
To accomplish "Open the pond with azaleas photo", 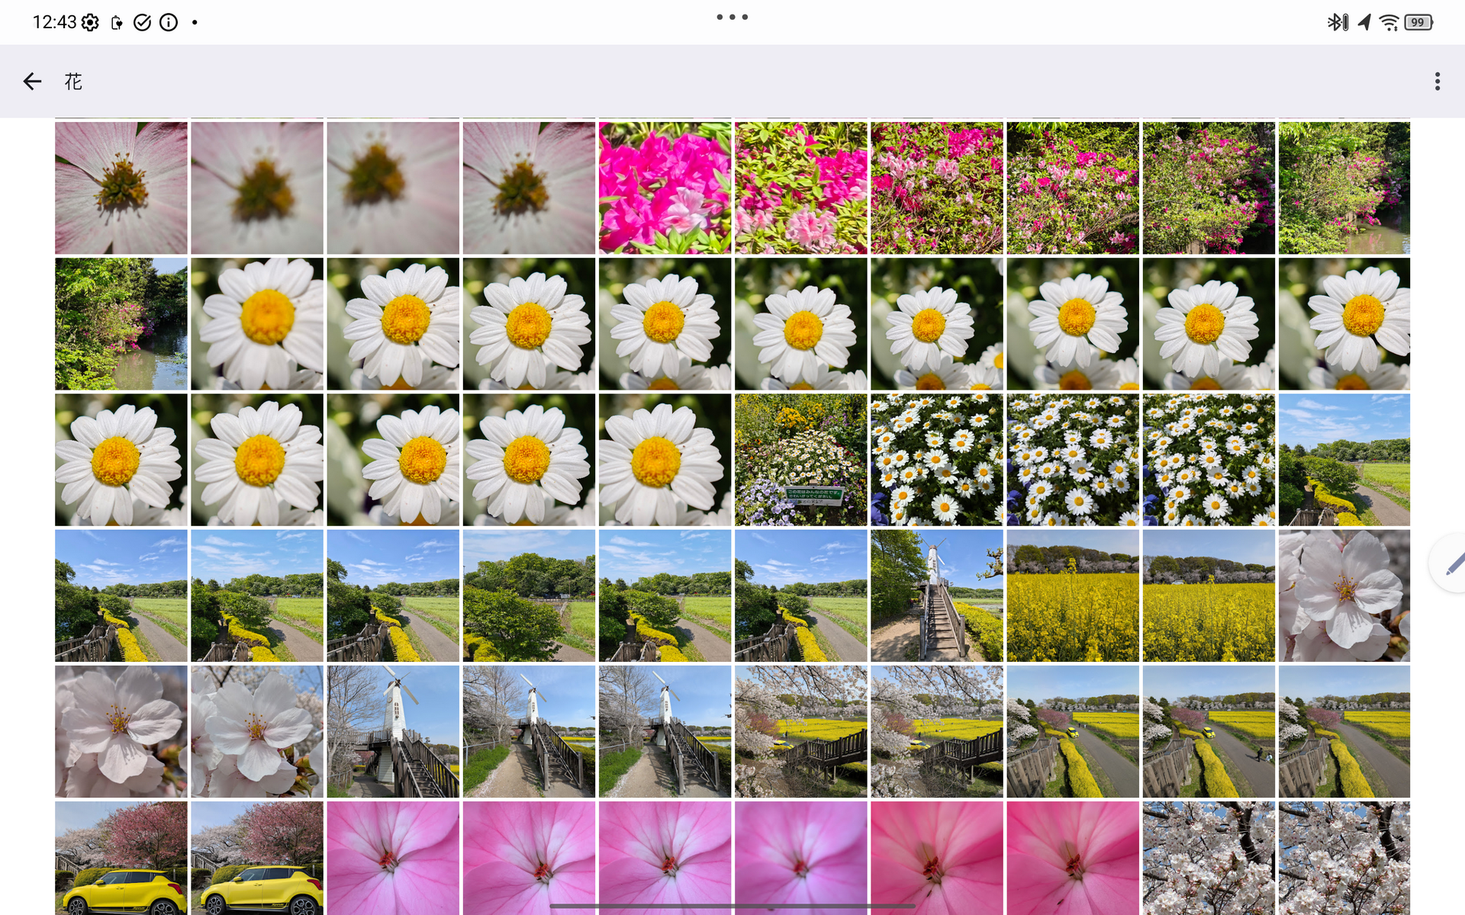I will click(121, 324).
